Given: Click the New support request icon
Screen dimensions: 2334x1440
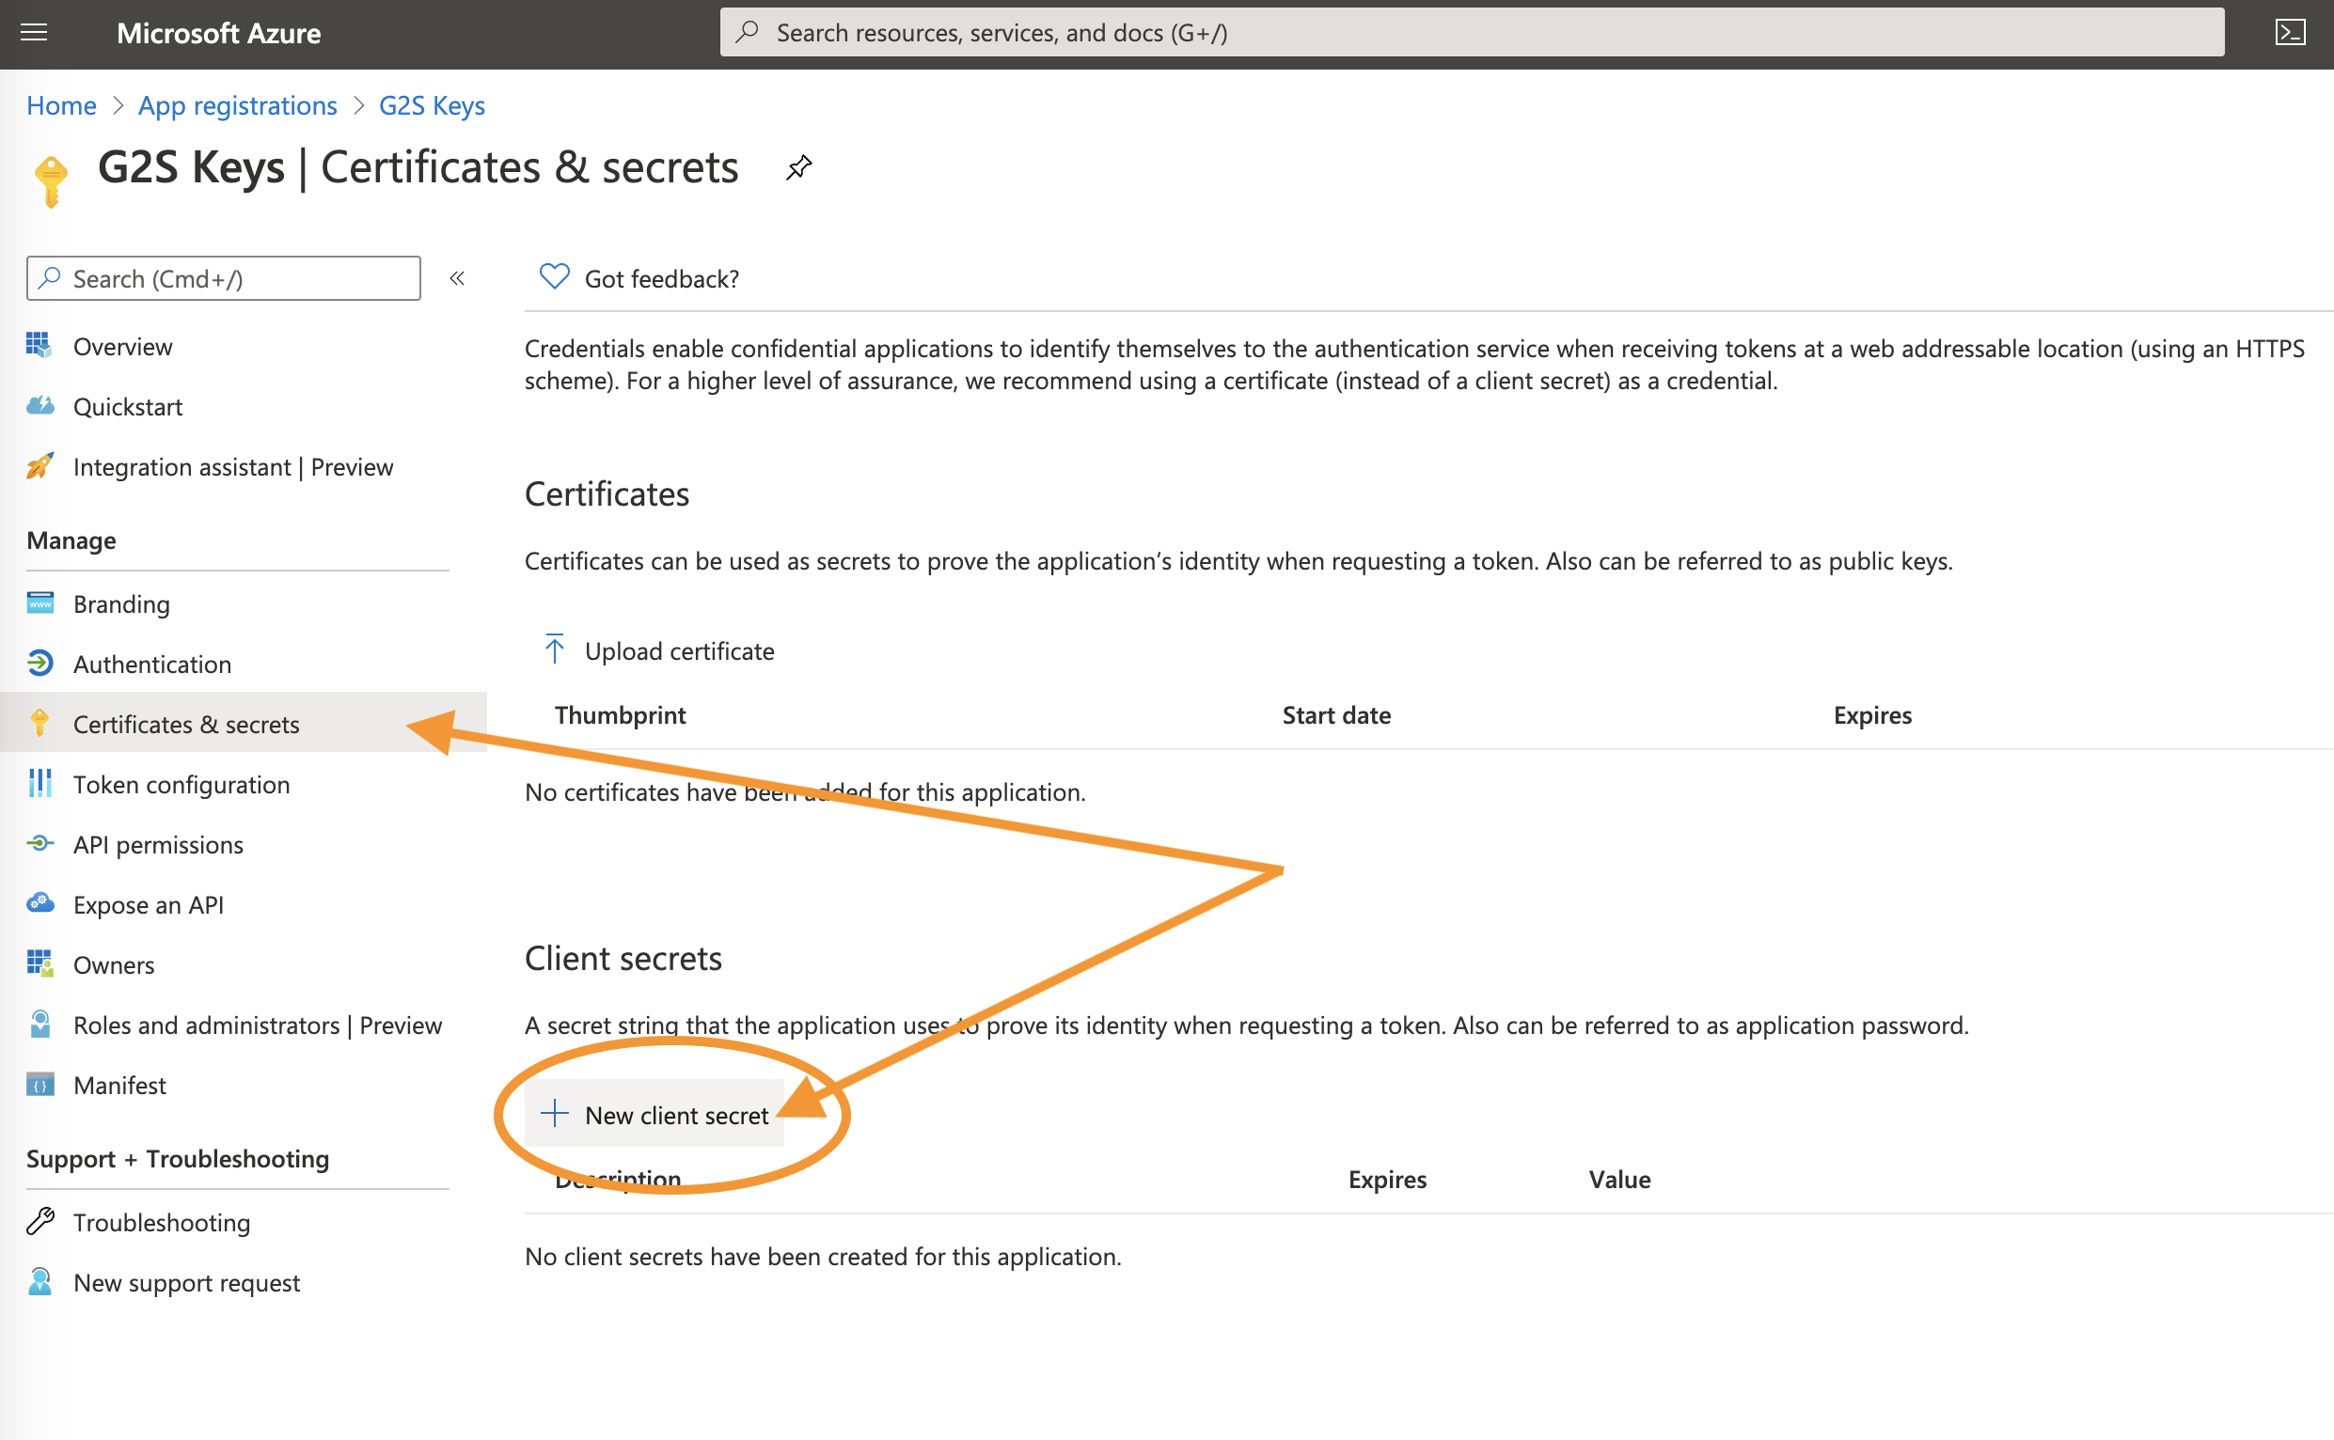Looking at the screenshot, I should pos(40,1282).
